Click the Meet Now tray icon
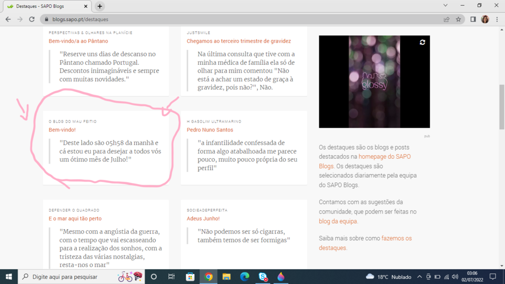 tap(428, 277)
